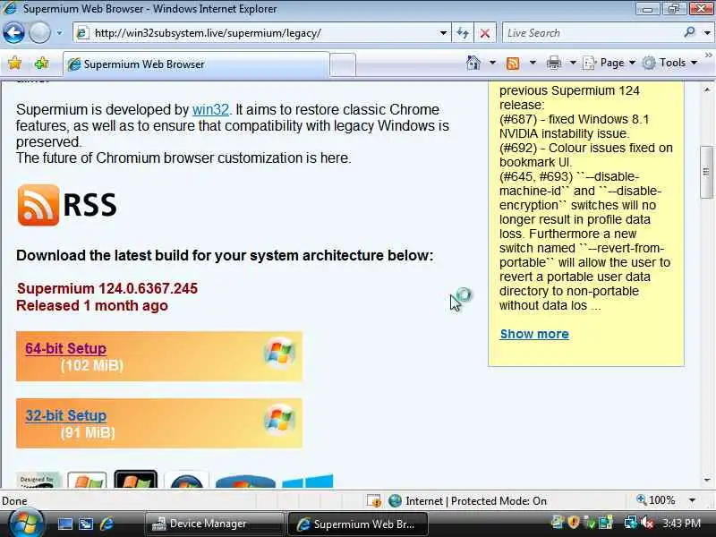Click the popup blocker status bar icon
The width and height of the screenshot is (716, 537).
[373, 501]
